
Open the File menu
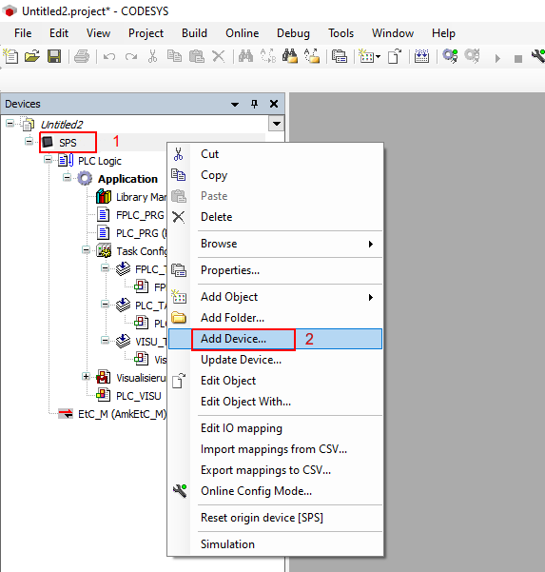point(23,33)
